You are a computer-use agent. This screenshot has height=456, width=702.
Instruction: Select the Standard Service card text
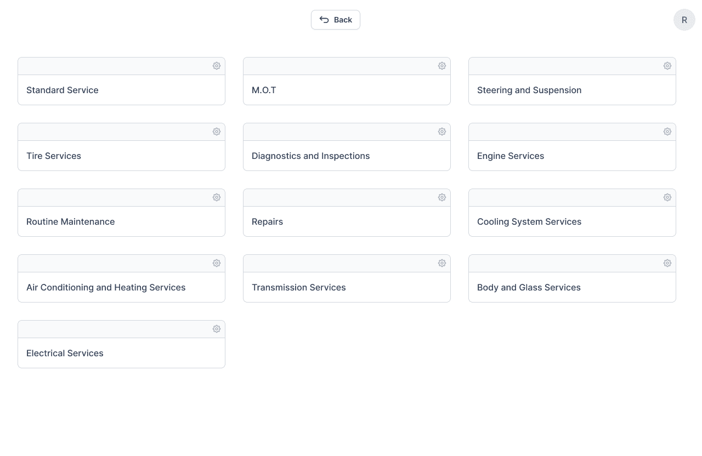tap(63, 90)
